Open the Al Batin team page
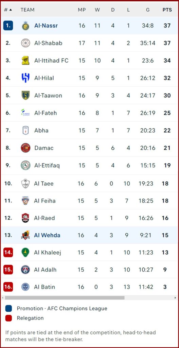Screen dimensions: 179x348 pos(44,287)
